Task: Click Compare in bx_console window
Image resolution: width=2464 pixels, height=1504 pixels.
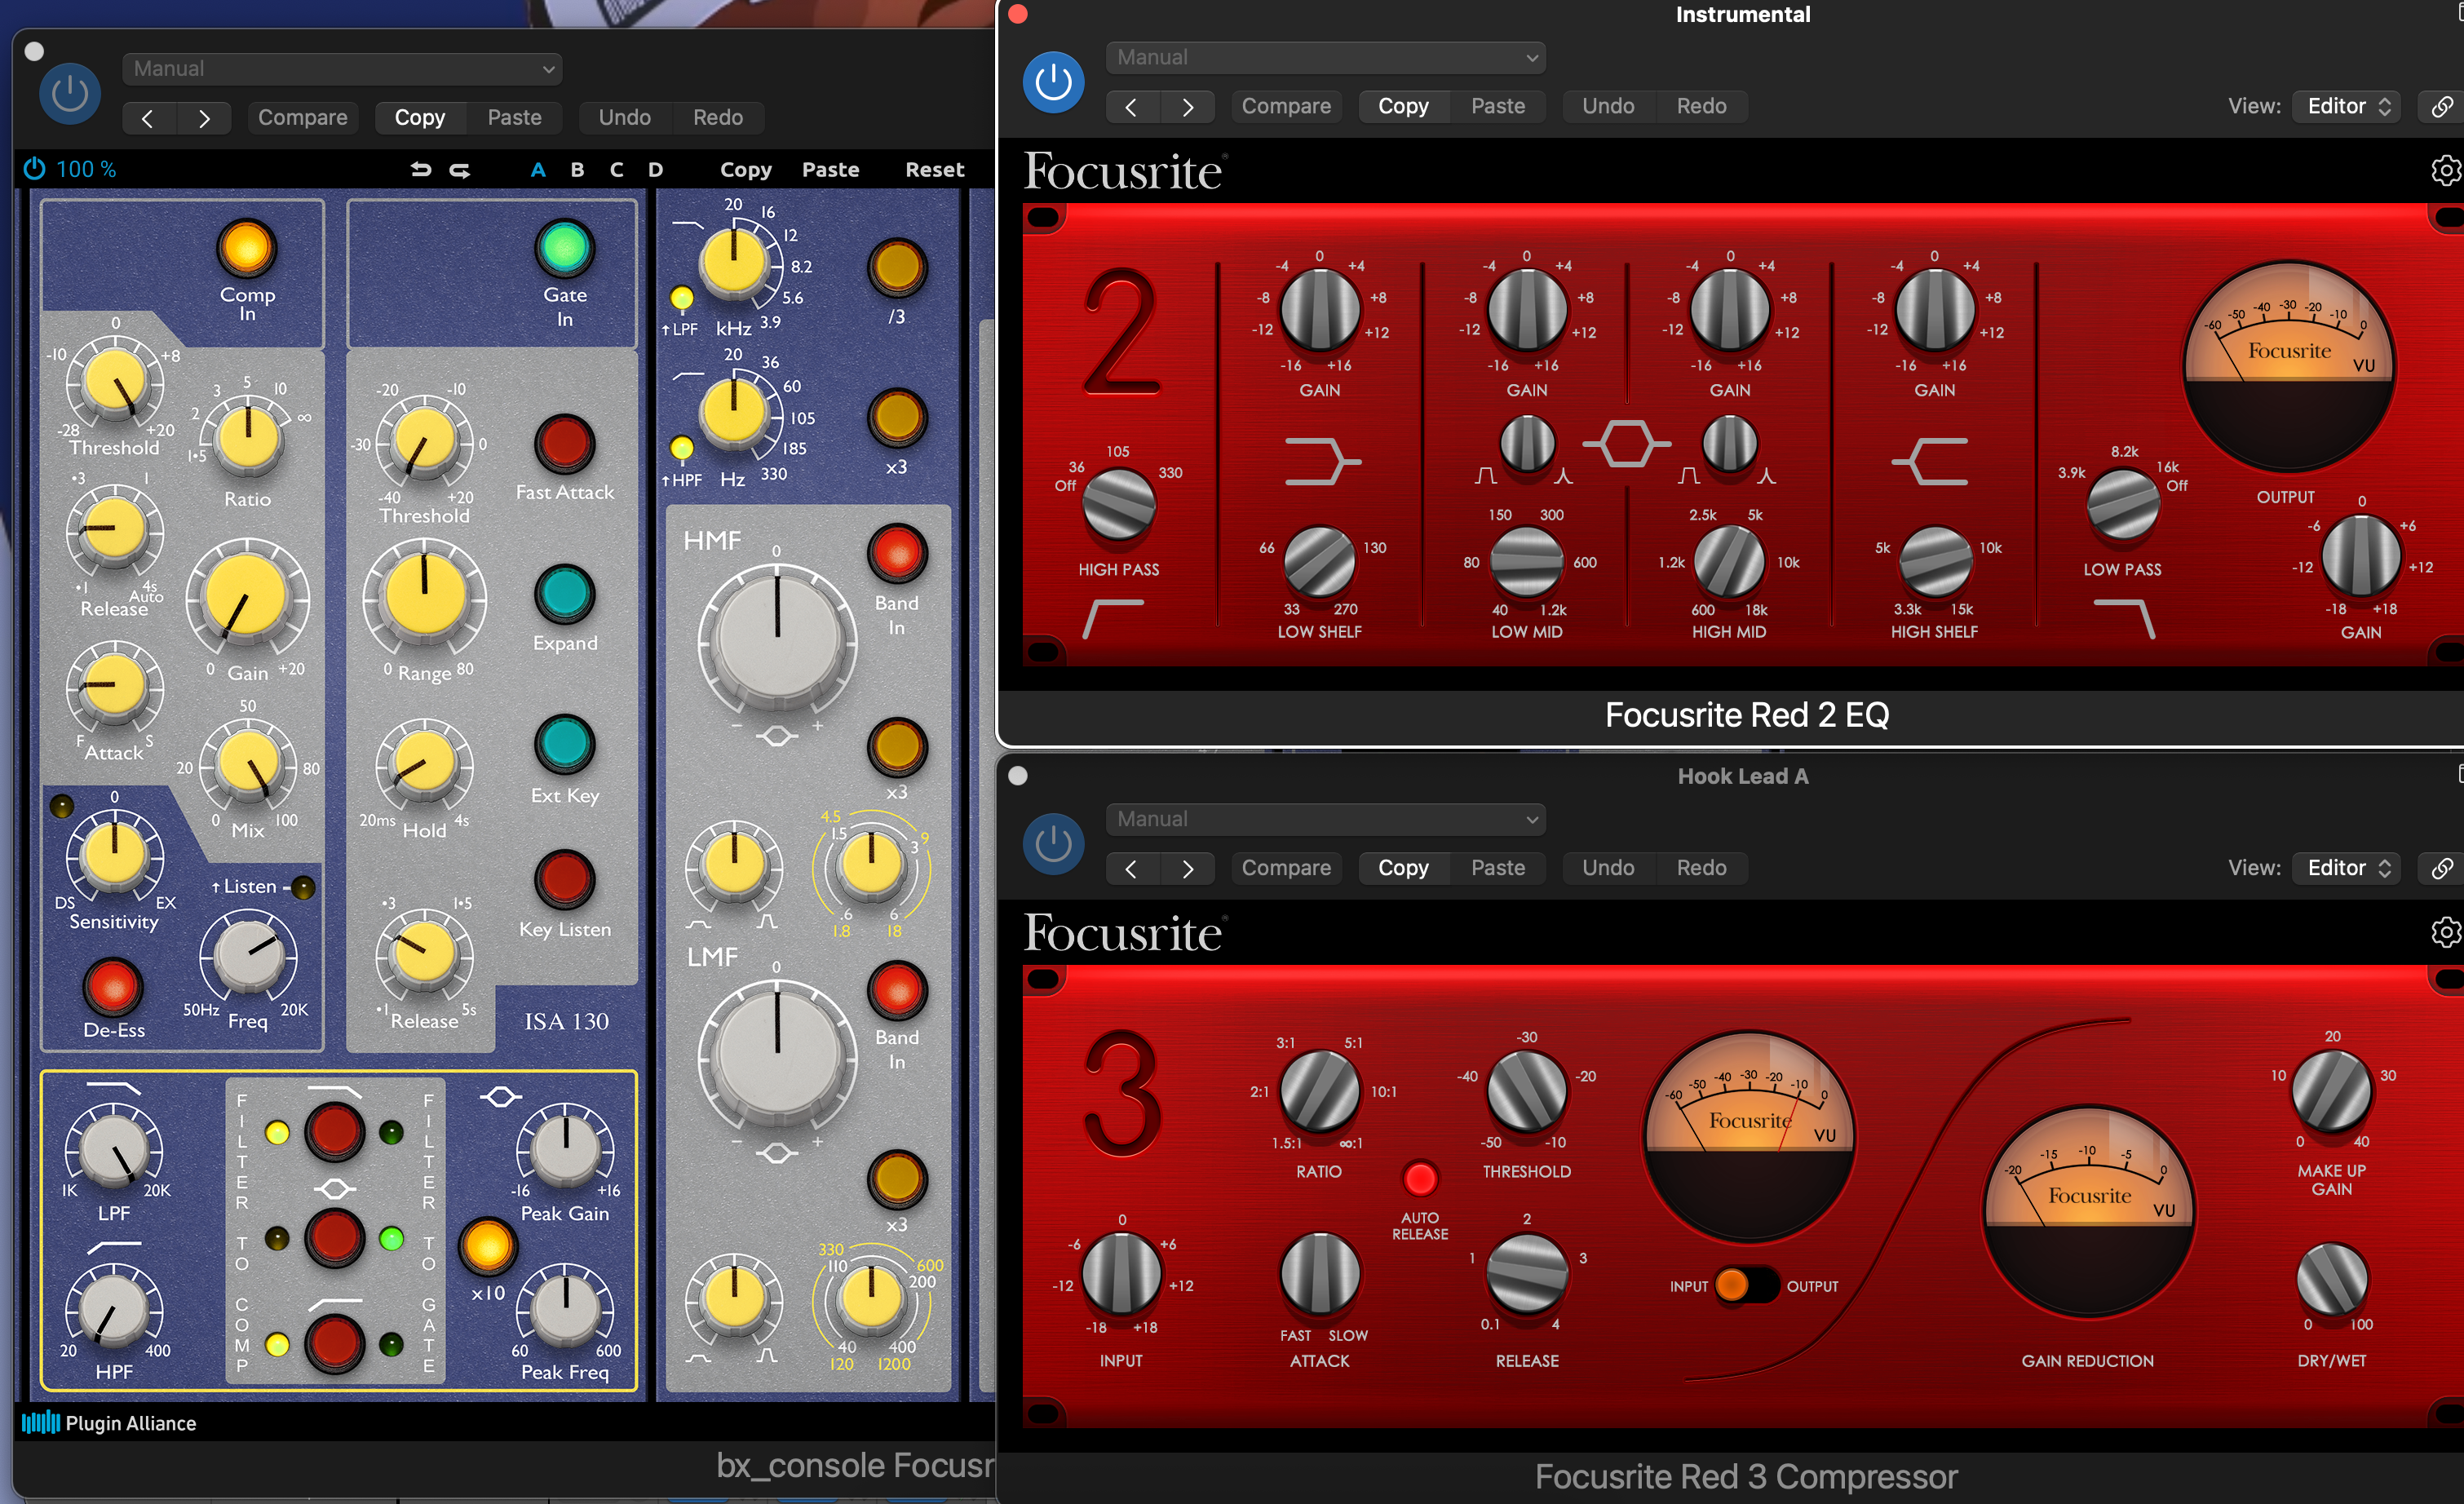Action: (x=303, y=118)
